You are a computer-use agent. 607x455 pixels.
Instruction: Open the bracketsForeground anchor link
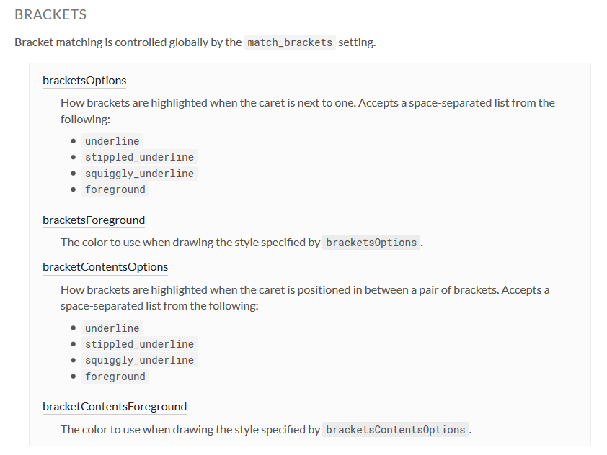coord(94,220)
